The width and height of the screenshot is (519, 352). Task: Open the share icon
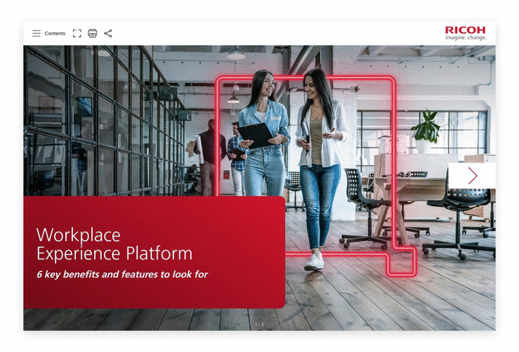[108, 34]
